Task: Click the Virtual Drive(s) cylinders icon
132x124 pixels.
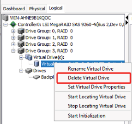Action: (x=29, y=57)
